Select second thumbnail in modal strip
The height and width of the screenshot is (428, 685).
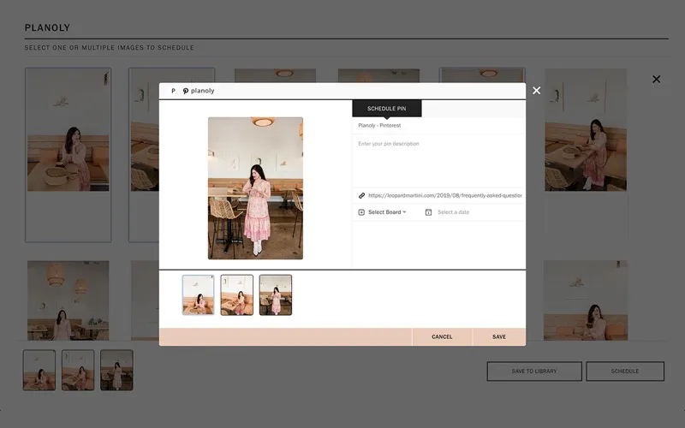pos(237,294)
